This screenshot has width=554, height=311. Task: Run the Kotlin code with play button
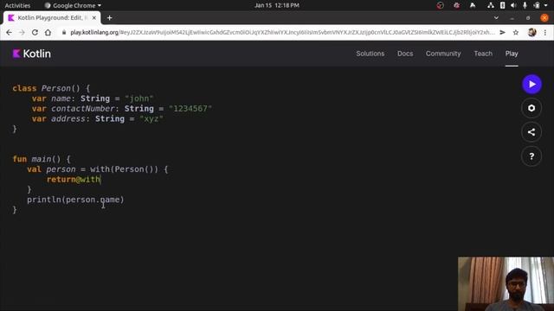tap(531, 85)
